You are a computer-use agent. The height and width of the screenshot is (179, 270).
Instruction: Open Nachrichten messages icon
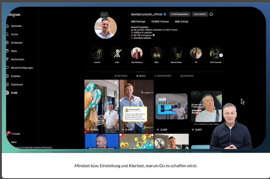pos(7,59)
